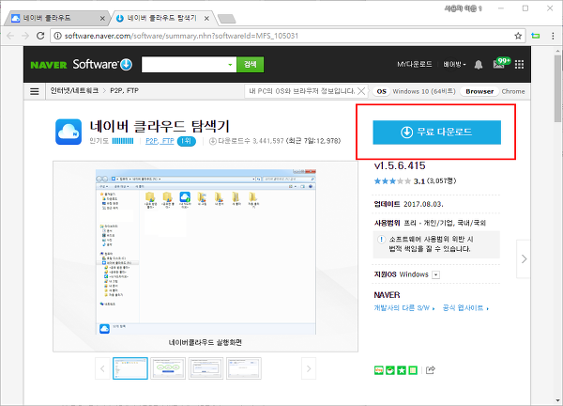Reload the current page
The image size is (563, 406).
(40, 36)
